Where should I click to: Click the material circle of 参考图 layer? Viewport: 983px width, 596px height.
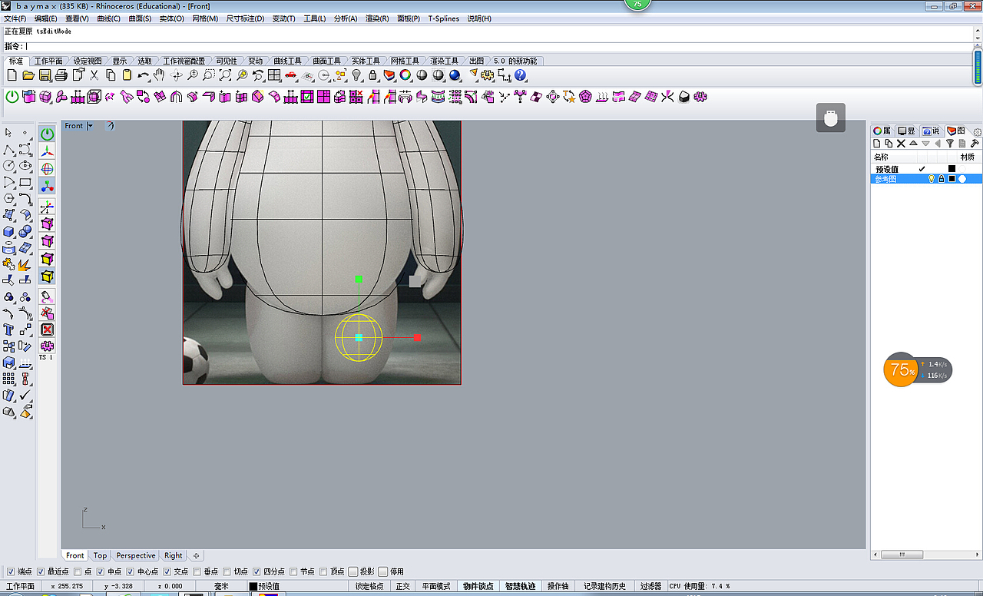[962, 179]
